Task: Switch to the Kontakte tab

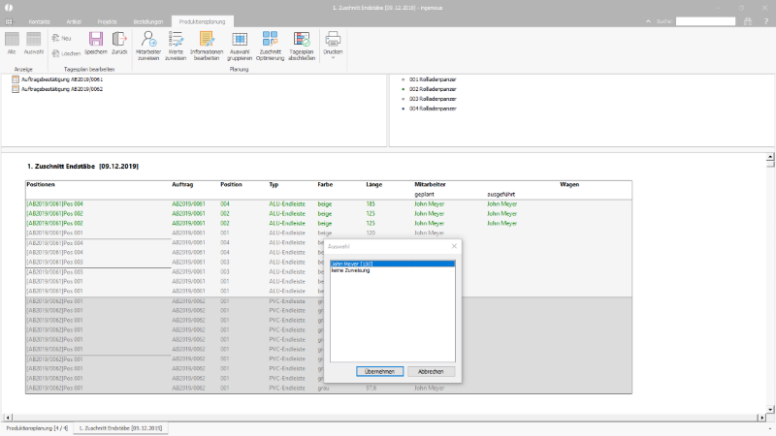Action: (x=39, y=21)
